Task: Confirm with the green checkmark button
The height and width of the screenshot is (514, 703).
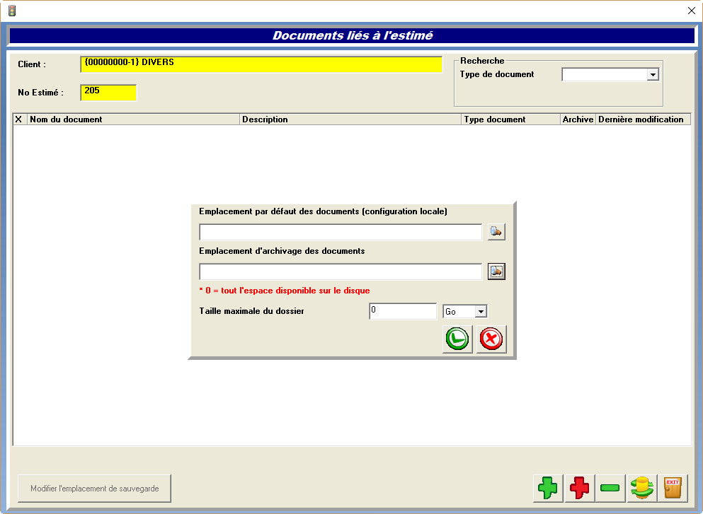Action: [x=457, y=339]
